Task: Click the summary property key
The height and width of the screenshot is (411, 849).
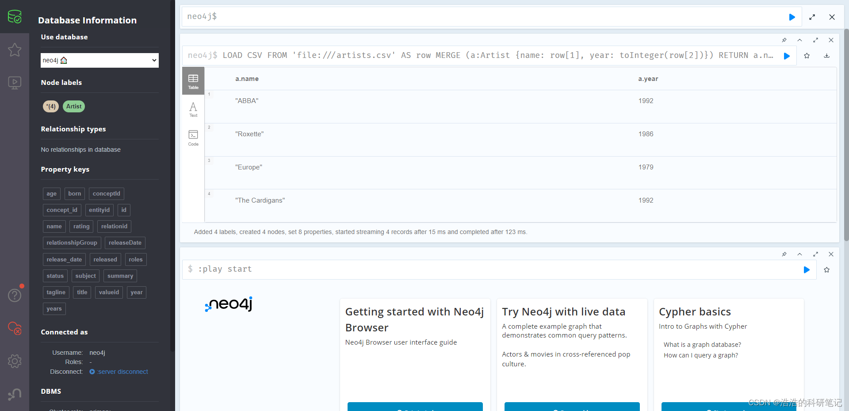Action: tap(120, 276)
